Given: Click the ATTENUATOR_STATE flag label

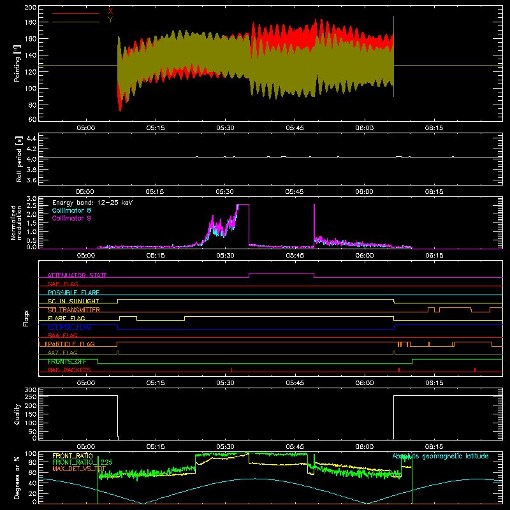Looking at the screenshot, I should coord(77,275).
